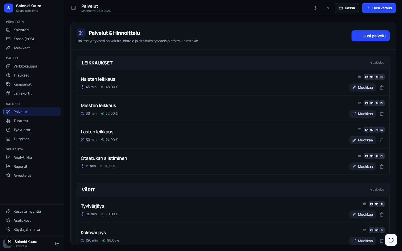Open Asiakkaat customers page
This screenshot has width=402, height=251.
[32, 48]
